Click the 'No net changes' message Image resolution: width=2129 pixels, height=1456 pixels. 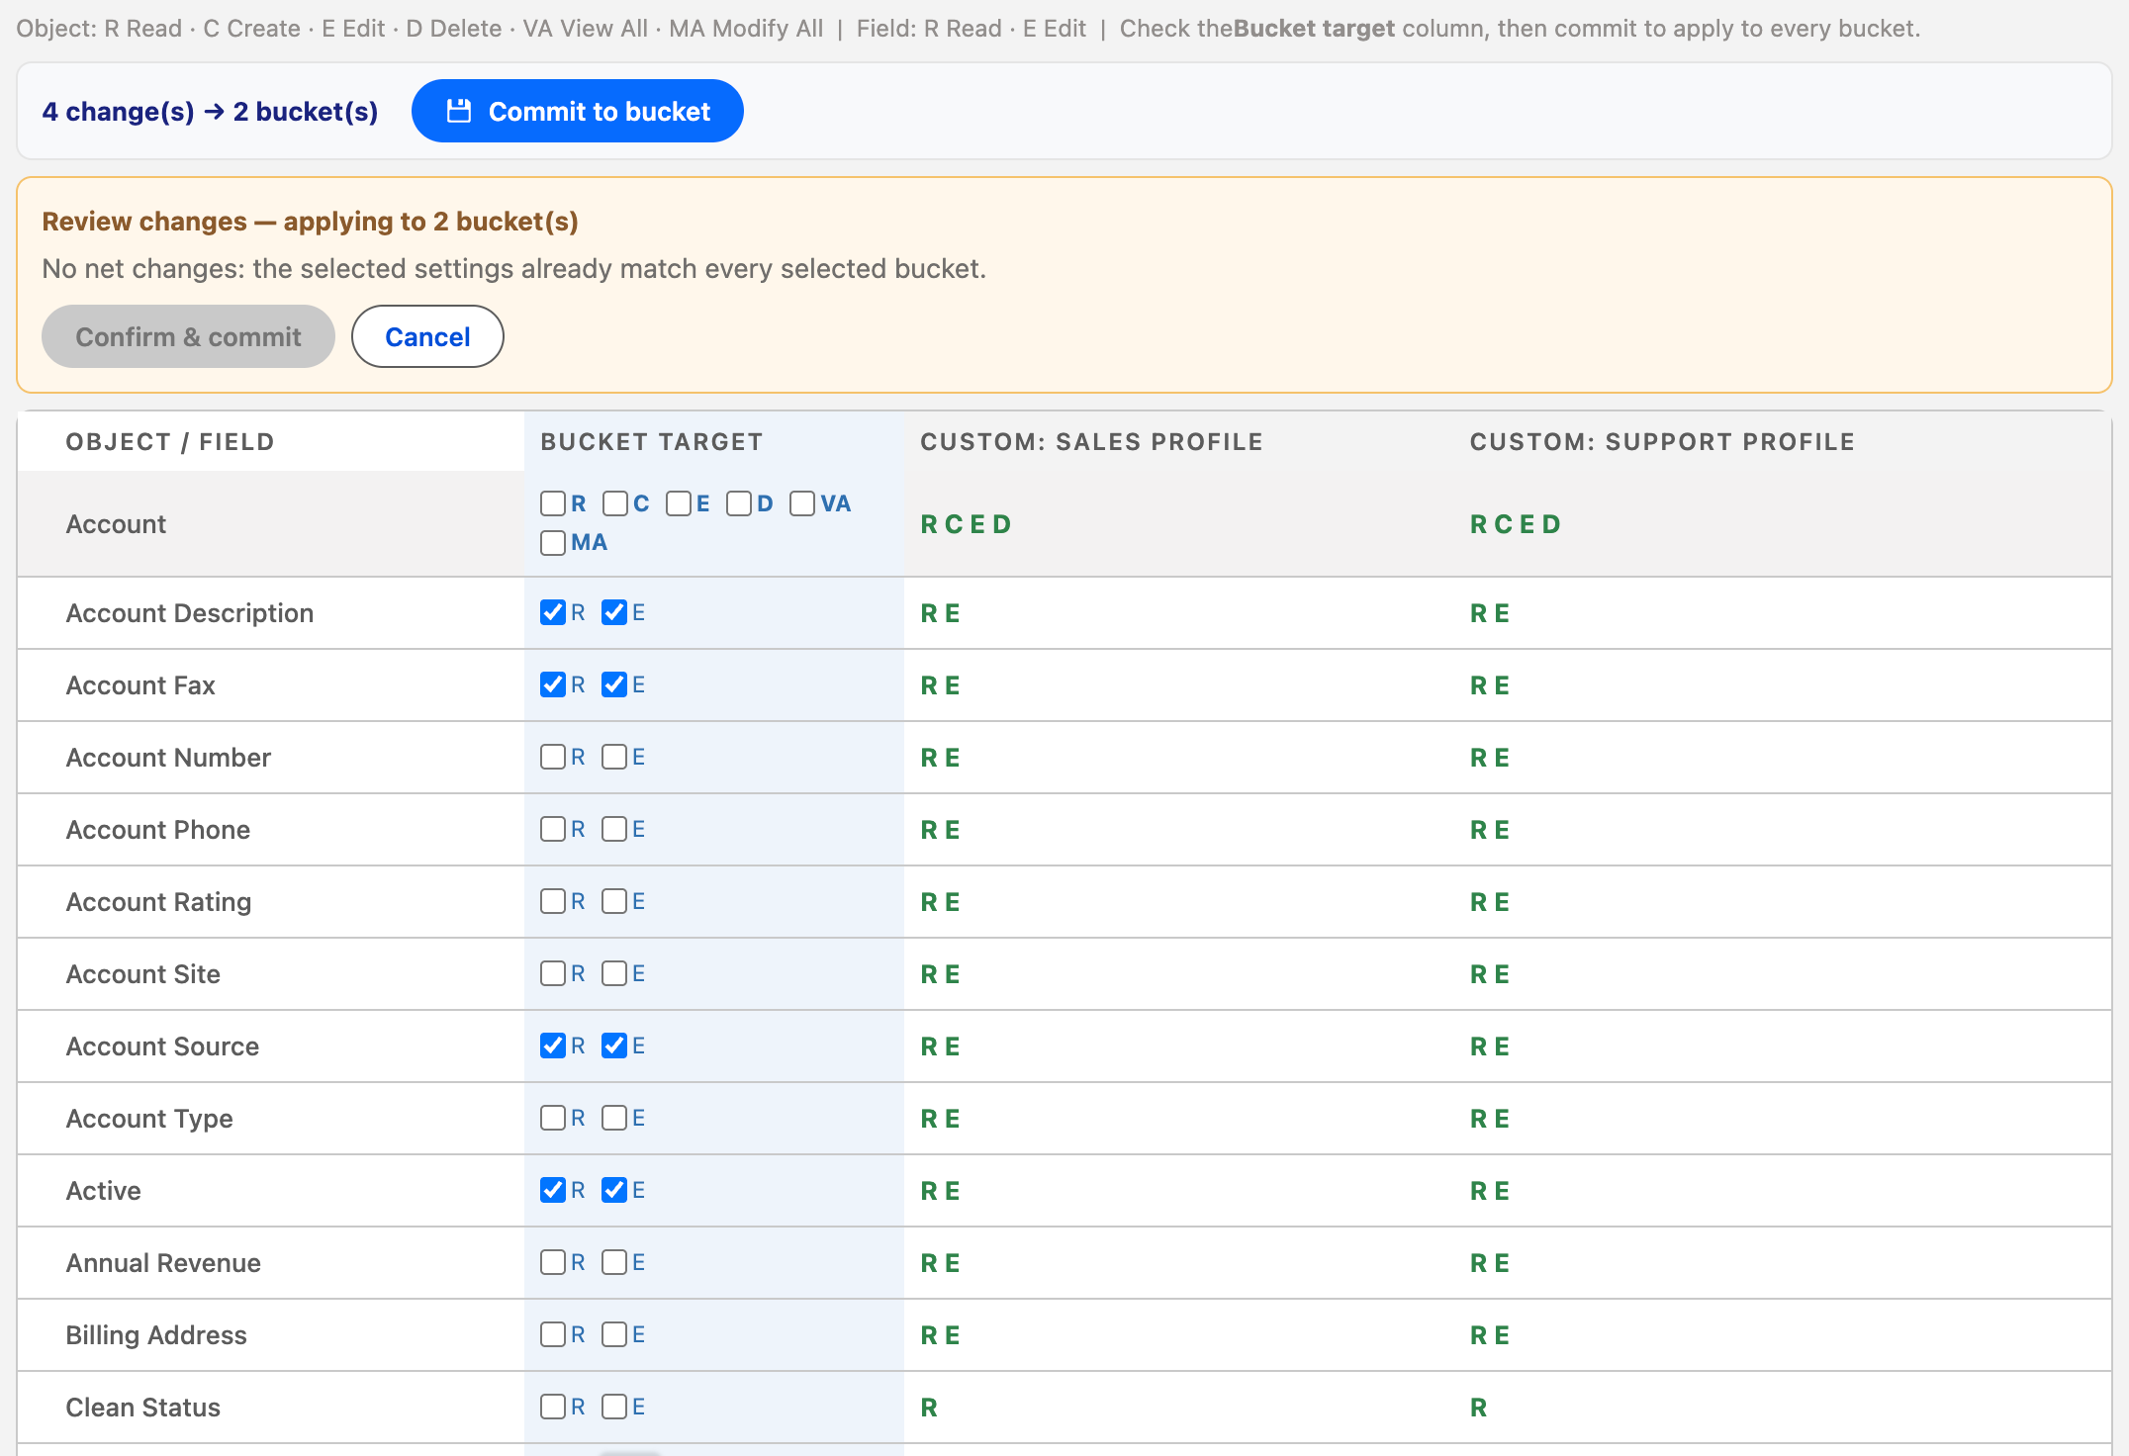point(514,269)
